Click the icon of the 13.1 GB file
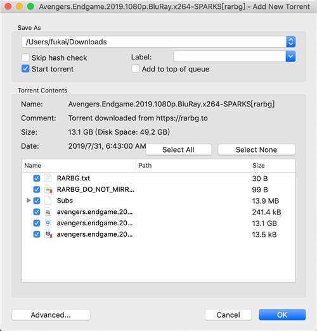The height and width of the screenshot is (331, 317). pos(48,223)
